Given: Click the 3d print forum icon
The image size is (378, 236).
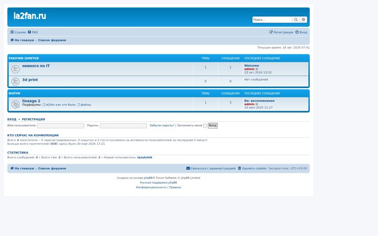Looking at the screenshot, I should pyautogui.click(x=15, y=81).
